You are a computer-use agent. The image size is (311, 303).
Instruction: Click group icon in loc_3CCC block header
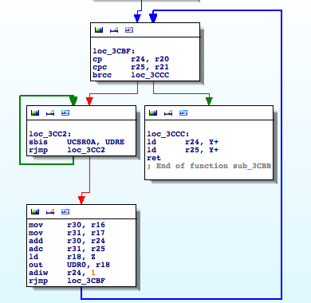pyautogui.click(x=183, y=112)
